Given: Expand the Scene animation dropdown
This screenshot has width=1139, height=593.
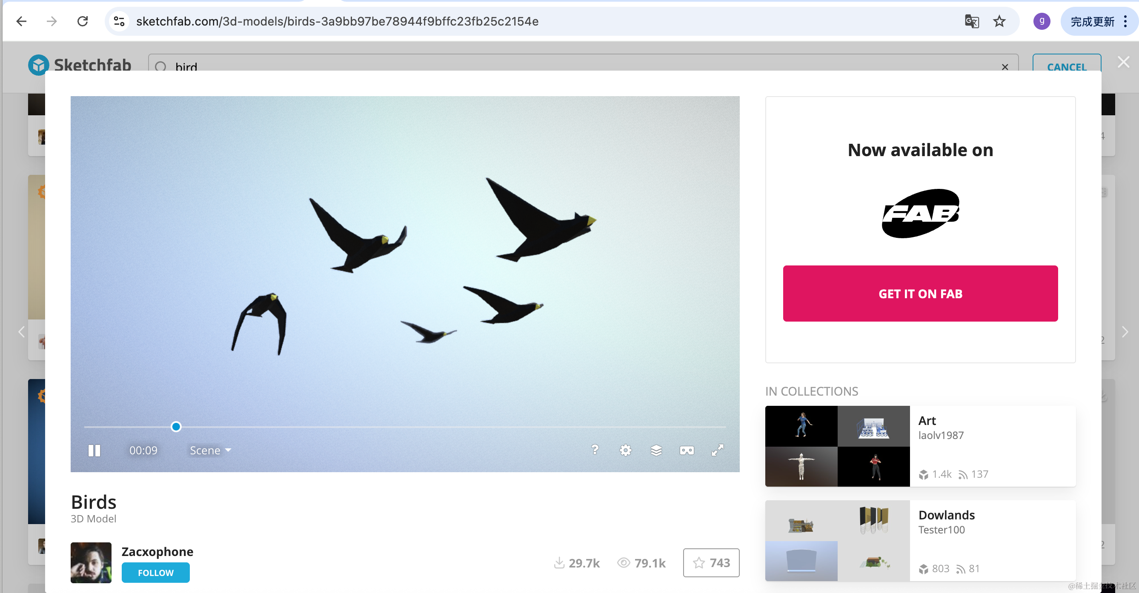Looking at the screenshot, I should pyautogui.click(x=210, y=450).
